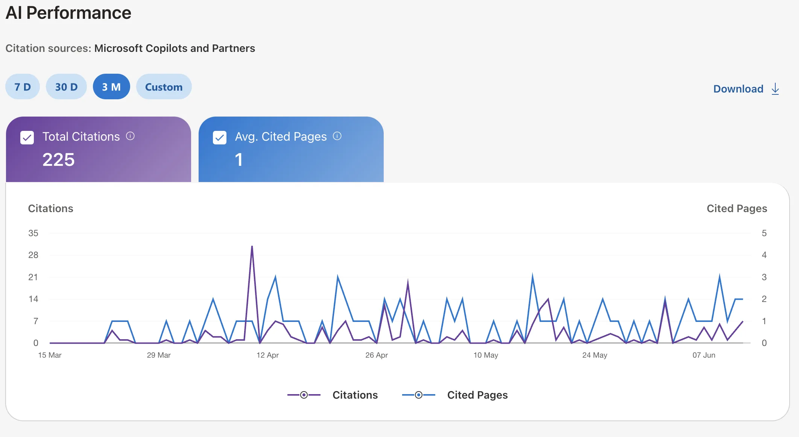Open info icon beside Avg. Cited Pages
The height and width of the screenshot is (437, 799).
(x=337, y=136)
